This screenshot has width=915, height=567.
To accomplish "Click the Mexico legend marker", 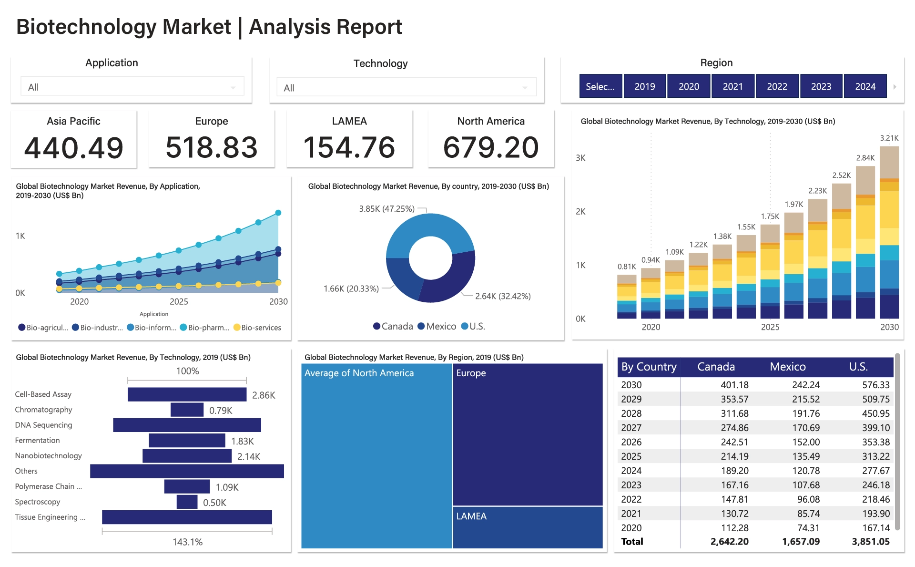I will (x=421, y=326).
